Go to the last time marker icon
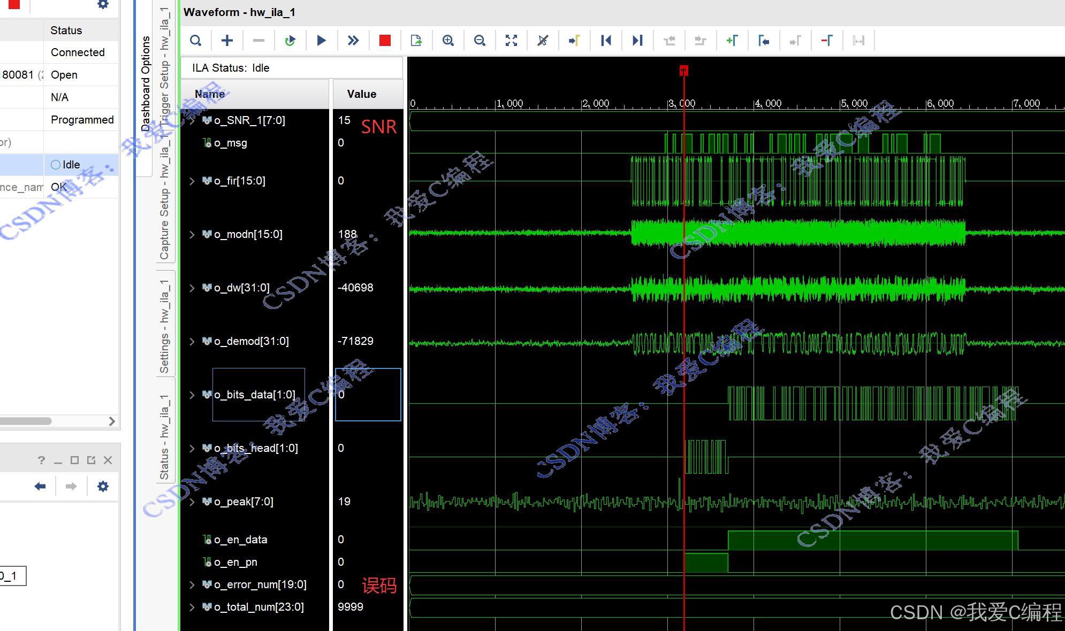 (x=637, y=41)
